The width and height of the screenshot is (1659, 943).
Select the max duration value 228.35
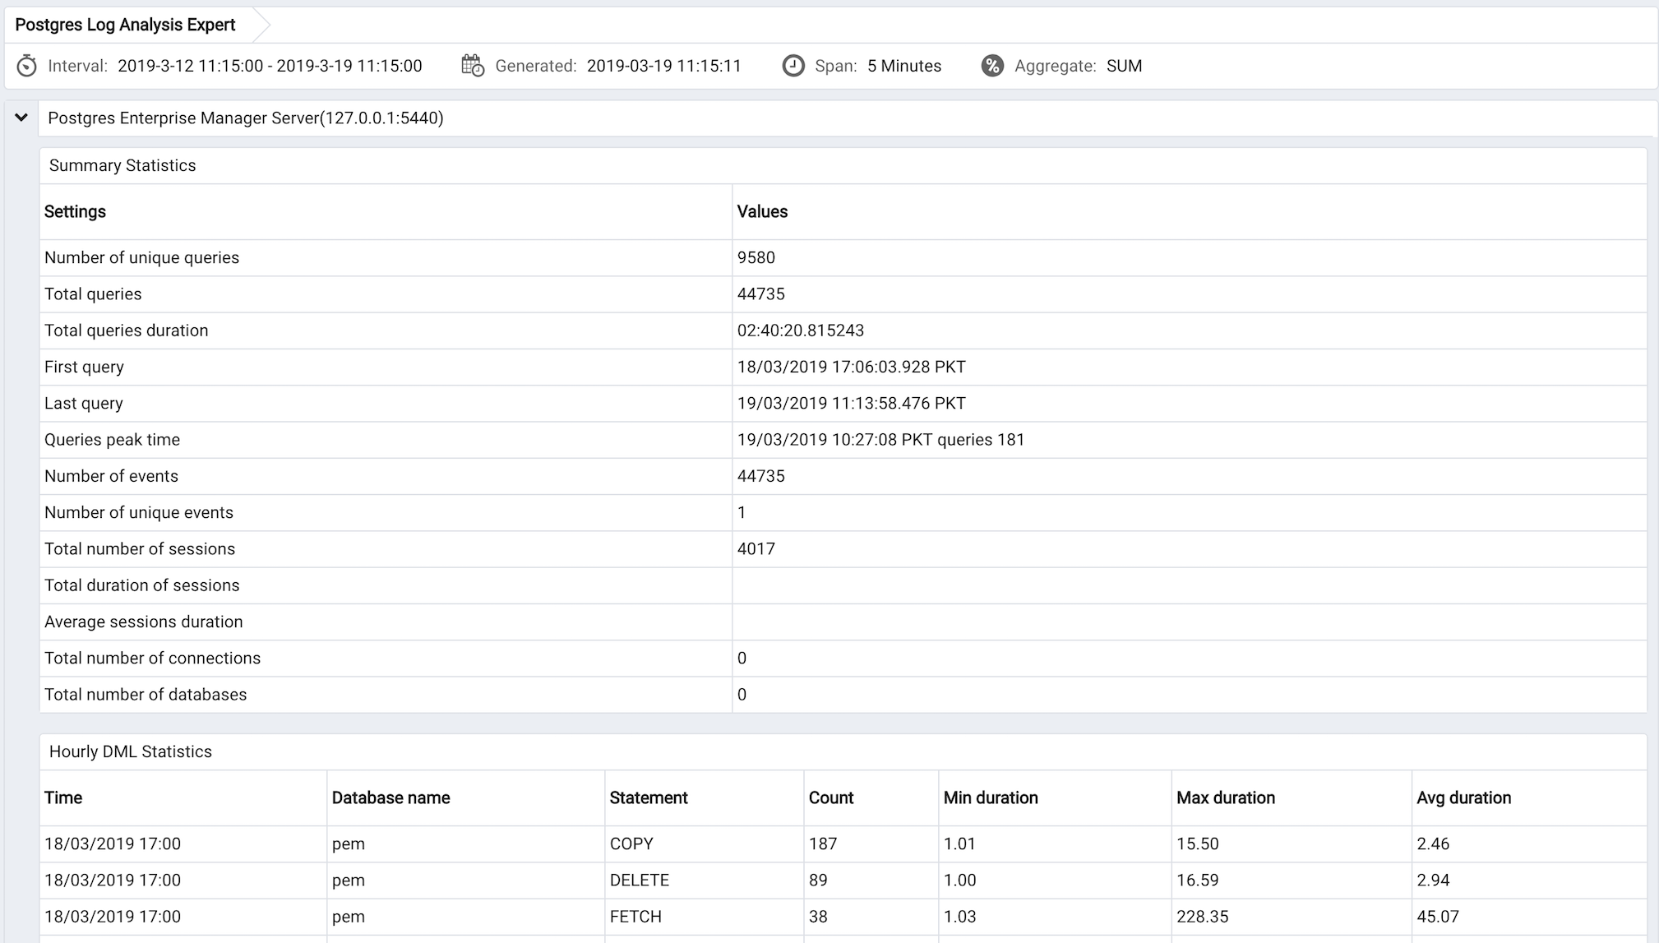click(1202, 917)
